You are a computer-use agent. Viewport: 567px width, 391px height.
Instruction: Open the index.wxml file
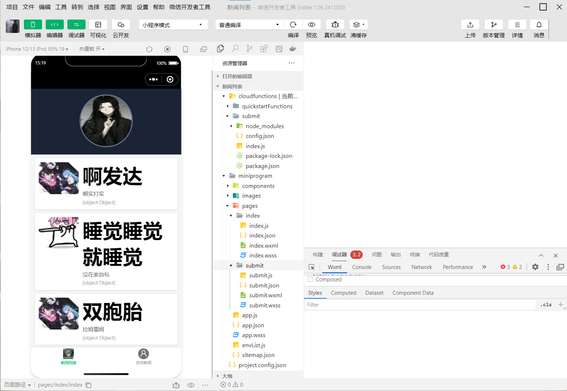point(264,245)
